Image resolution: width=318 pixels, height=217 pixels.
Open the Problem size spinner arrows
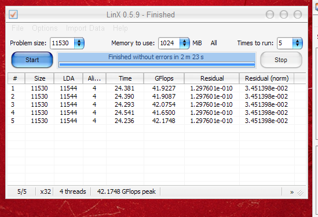click(79, 43)
